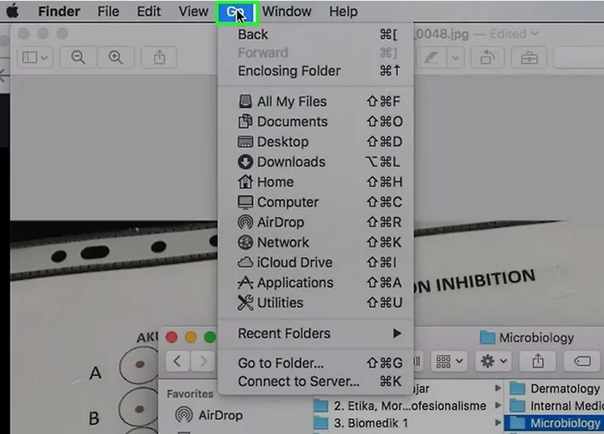Image resolution: width=604 pixels, height=434 pixels.
Task: Select AirDrop from the Go menu
Action: pyautogui.click(x=316, y=222)
